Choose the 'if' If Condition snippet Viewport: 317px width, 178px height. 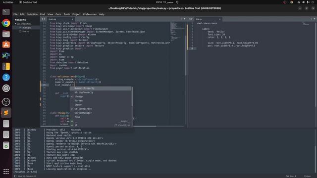[x=101, y=125]
